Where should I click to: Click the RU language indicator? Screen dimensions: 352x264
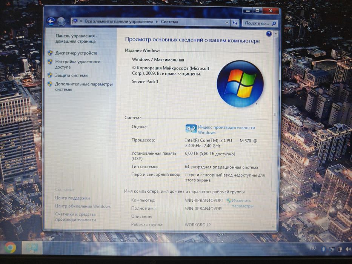coord(313,248)
